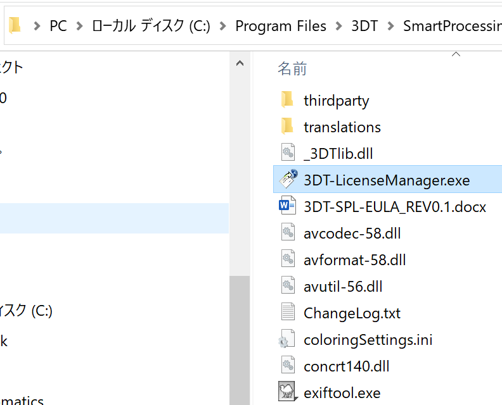Select the avformat-58.dll file name

pos(355,260)
